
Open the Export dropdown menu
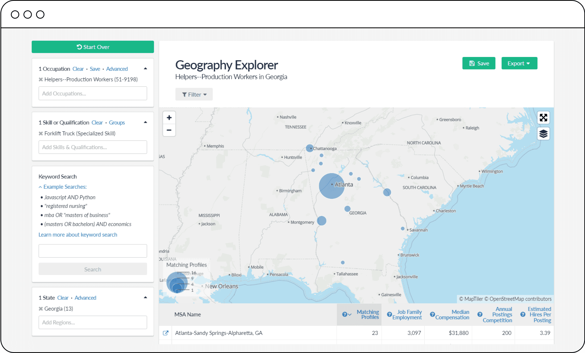[519, 63]
